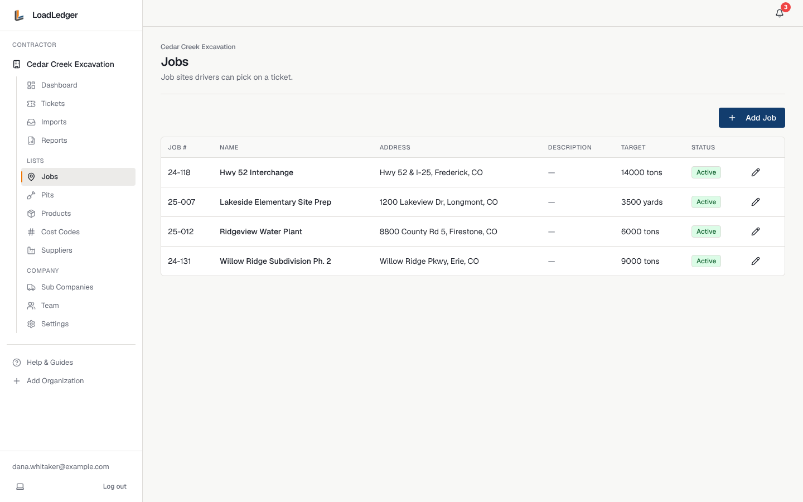Click the Tickets ticket icon
The height and width of the screenshot is (502, 803).
[31, 104]
